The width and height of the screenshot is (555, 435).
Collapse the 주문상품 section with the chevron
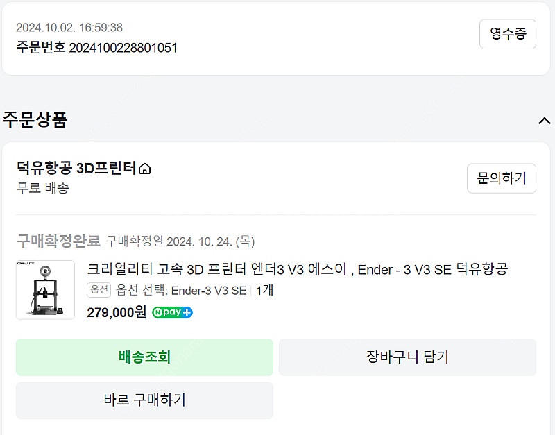[545, 119]
